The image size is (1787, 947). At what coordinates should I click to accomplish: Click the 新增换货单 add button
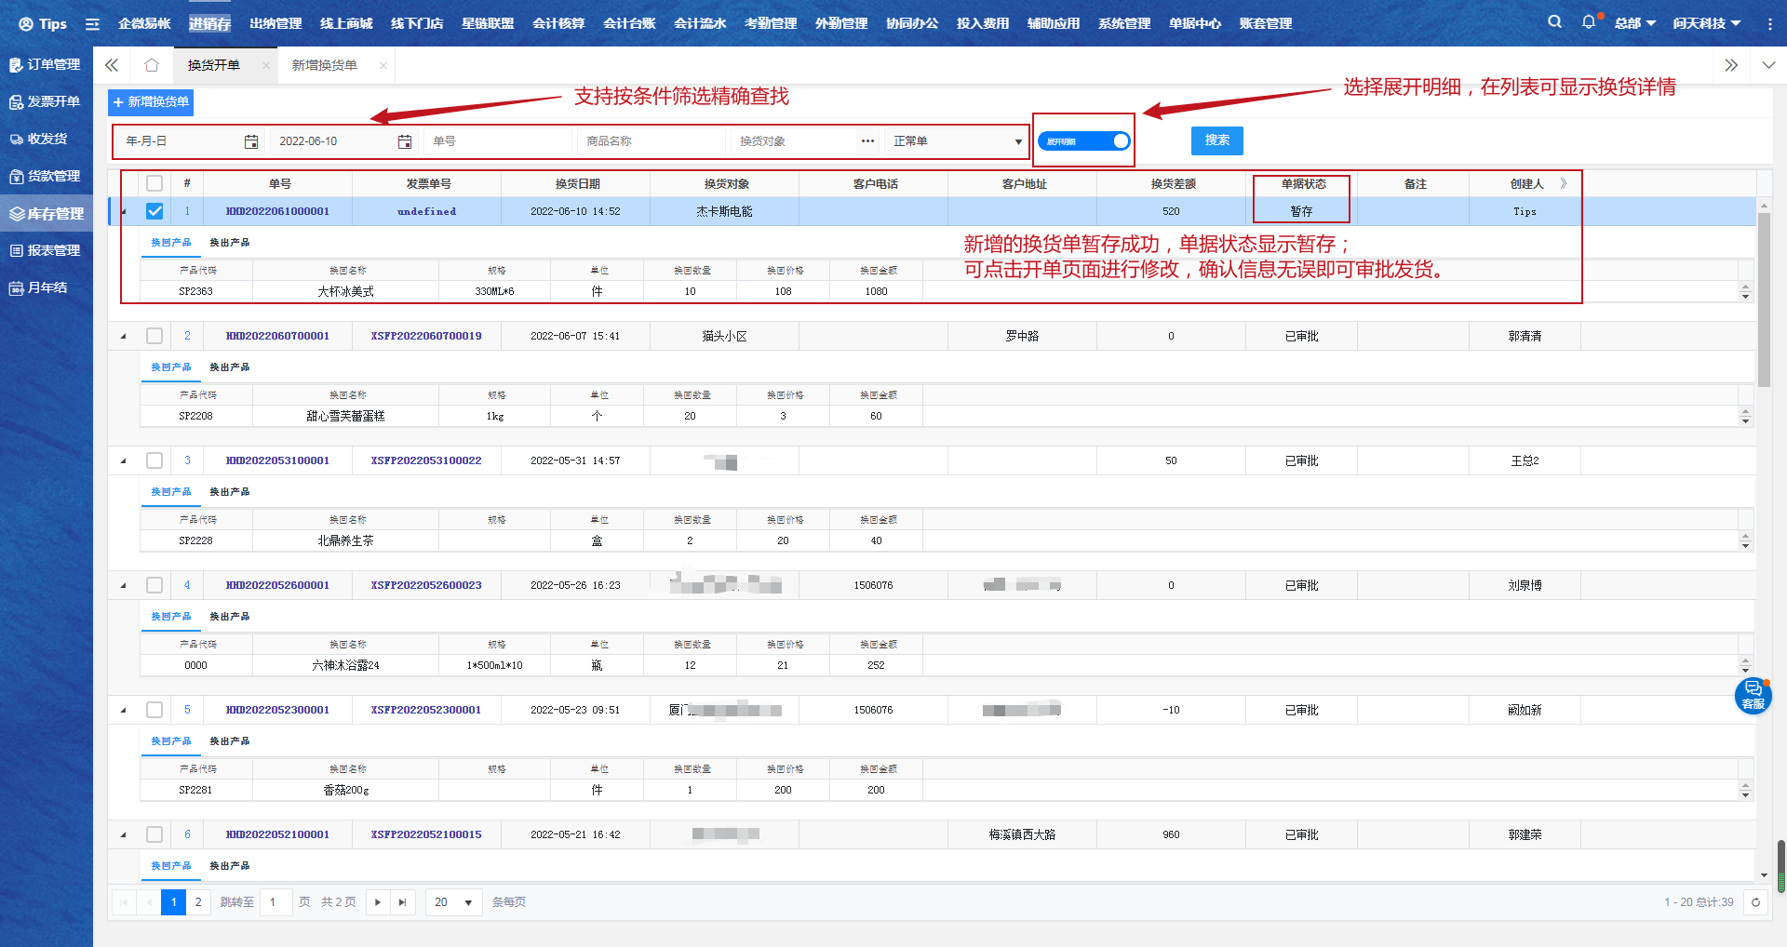[x=151, y=102]
